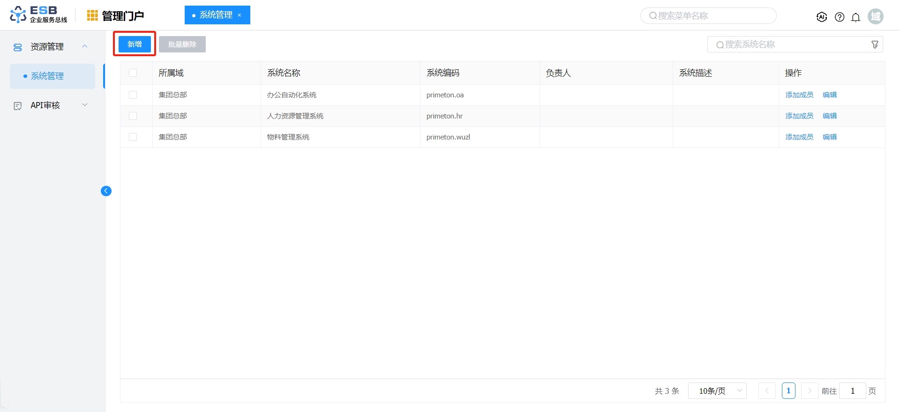
Task: Open the 10条/页 page size dropdown
Action: click(x=717, y=391)
